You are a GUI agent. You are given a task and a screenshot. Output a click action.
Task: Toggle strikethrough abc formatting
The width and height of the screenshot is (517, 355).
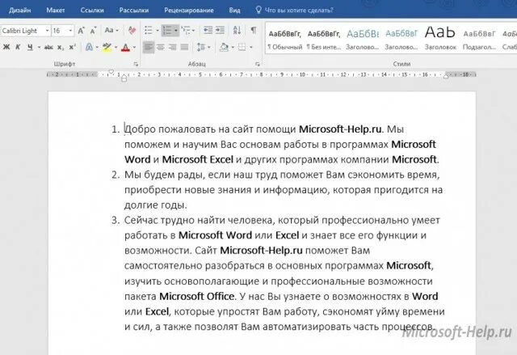pyautogui.click(x=48, y=47)
